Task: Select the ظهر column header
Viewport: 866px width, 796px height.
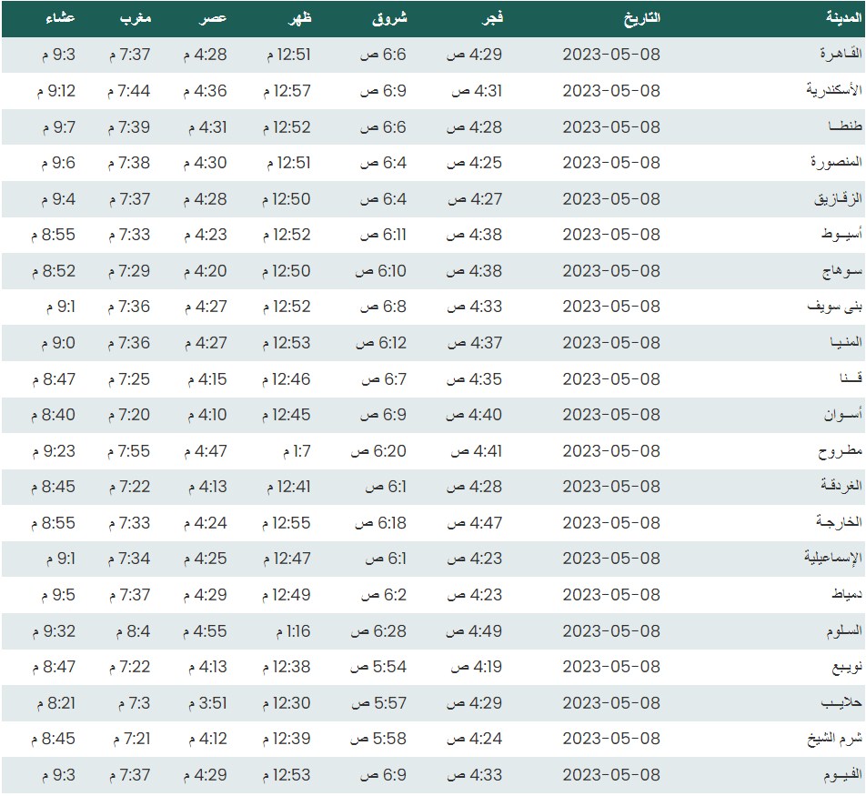Action: pos(298,18)
